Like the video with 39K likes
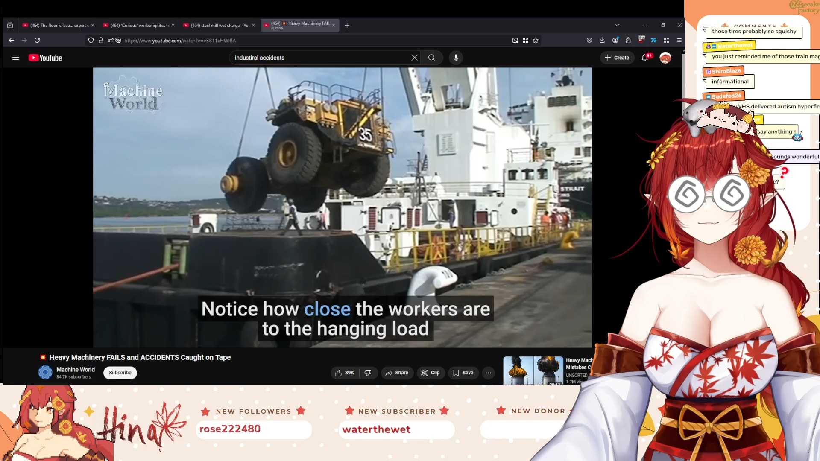This screenshot has width=820, height=461. 345,373
